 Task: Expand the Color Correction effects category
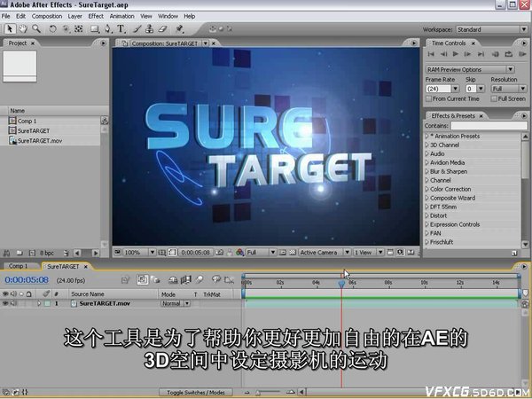pos(427,190)
